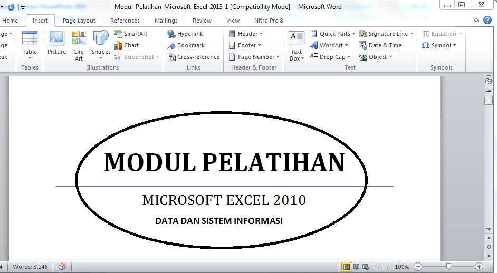Open the Quick Parts dropdown arrow
Viewport: 497px width, 273px height.
click(353, 34)
